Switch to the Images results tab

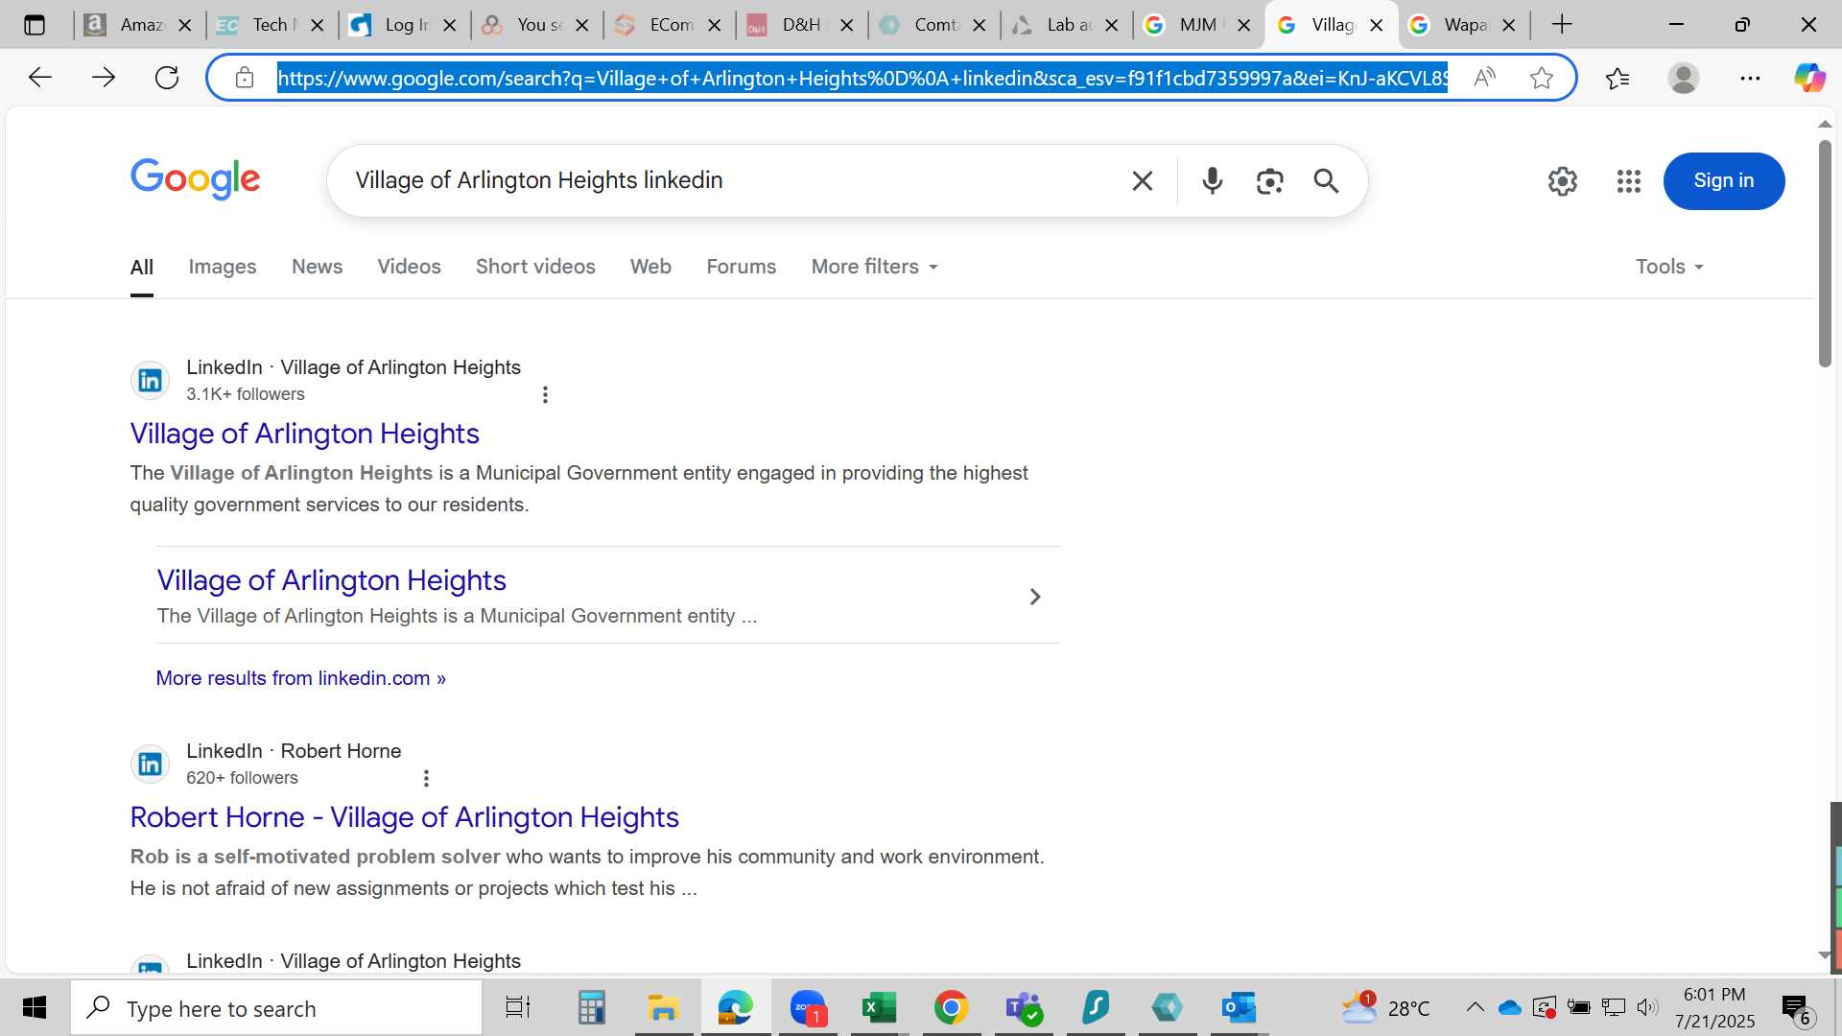coord(223,267)
